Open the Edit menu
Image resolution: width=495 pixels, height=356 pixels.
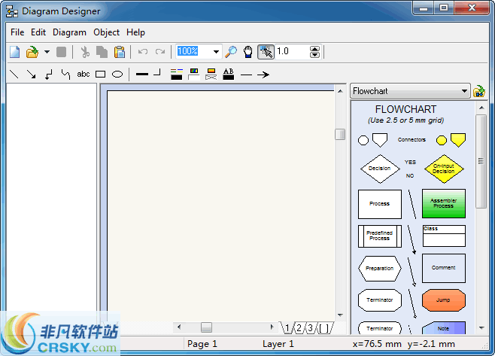(38, 32)
